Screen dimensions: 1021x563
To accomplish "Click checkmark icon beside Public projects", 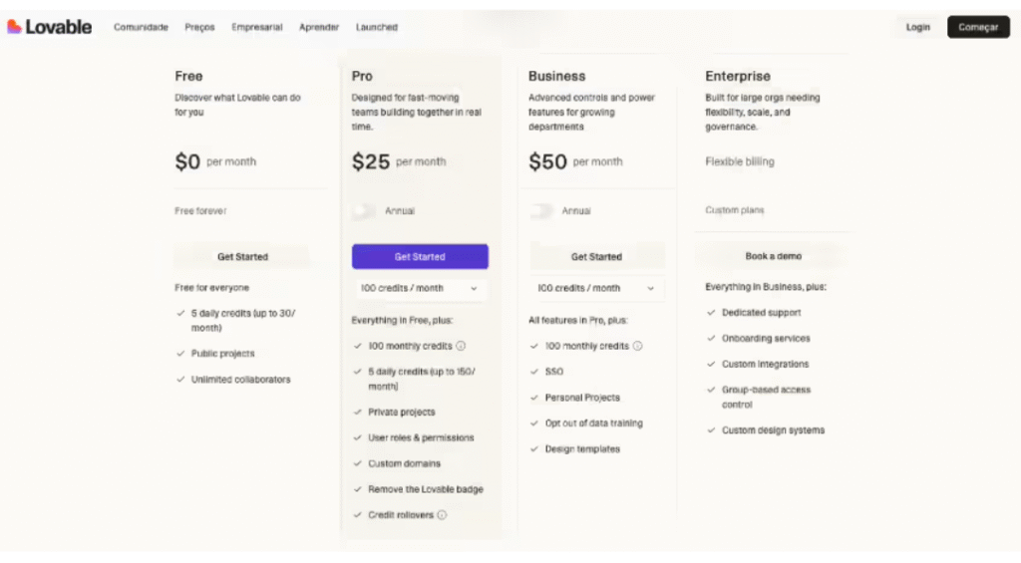I will tap(180, 354).
